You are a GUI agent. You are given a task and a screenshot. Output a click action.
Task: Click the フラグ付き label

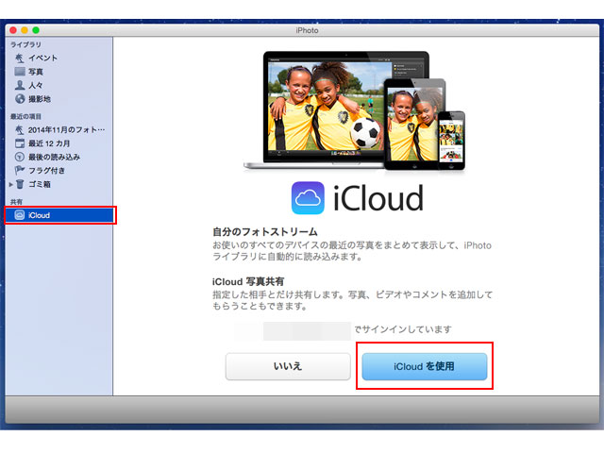pos(46,170)
